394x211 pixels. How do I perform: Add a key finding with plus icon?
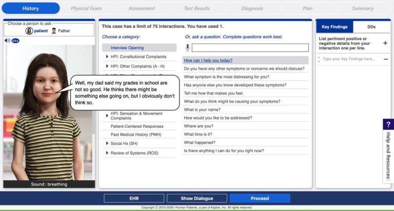pyautogui.click(x=385, y=43)
